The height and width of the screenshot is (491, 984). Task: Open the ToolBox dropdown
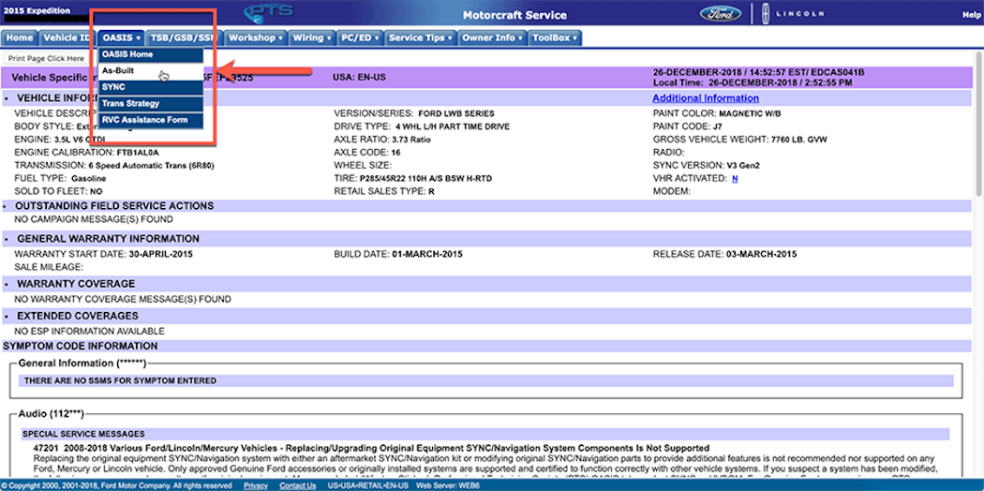pyautogui.click(x=555, y=38)
